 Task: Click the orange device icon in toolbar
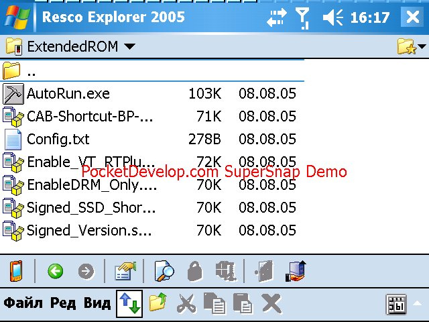[16, 271]
